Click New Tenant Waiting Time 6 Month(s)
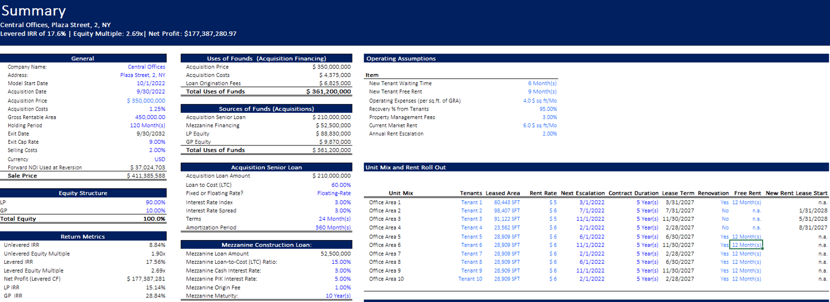Image resolution: width=830 pixels, height=302 pixels. [x=542, y=84]
